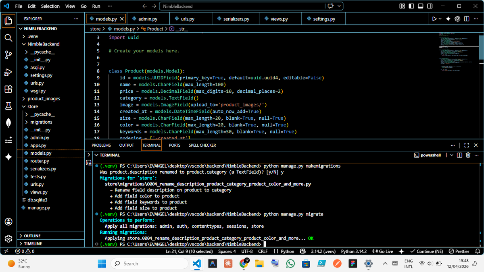The height and width of the screenshot is (272, 484).
Task: Open the Manage gear in activity bar
Action: pyautogui.click(x=8, y=239)
